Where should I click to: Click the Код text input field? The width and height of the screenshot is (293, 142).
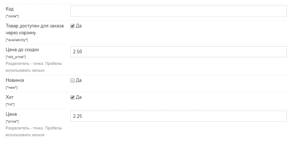click(x=179, y=11)
